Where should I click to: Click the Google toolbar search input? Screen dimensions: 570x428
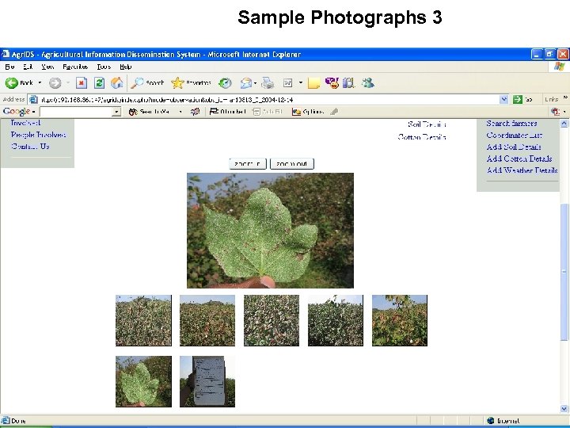(x=76, y=112)
